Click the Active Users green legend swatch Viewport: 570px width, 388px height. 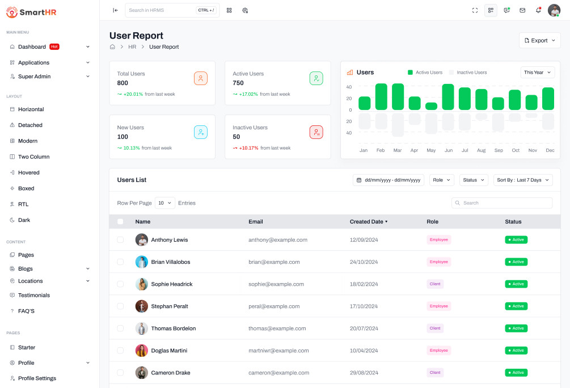pos(410,73)
